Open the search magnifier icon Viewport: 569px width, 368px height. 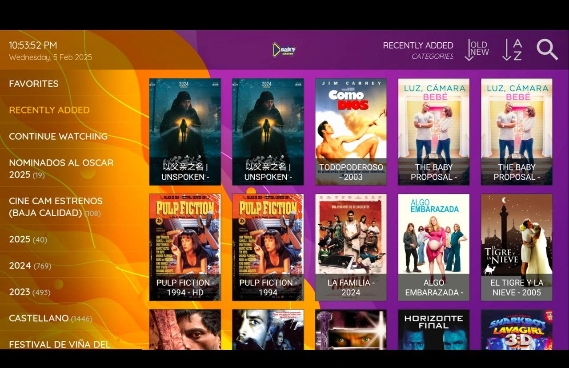547,49
